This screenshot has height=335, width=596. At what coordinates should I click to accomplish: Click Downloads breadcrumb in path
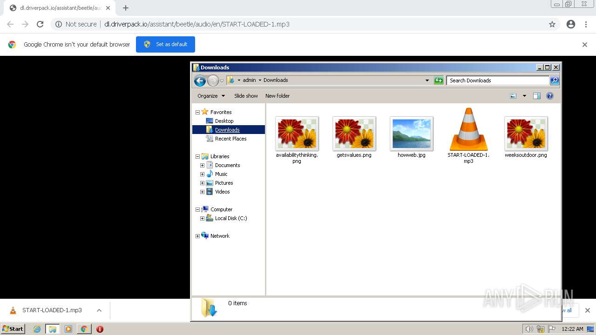click(276, 80)
